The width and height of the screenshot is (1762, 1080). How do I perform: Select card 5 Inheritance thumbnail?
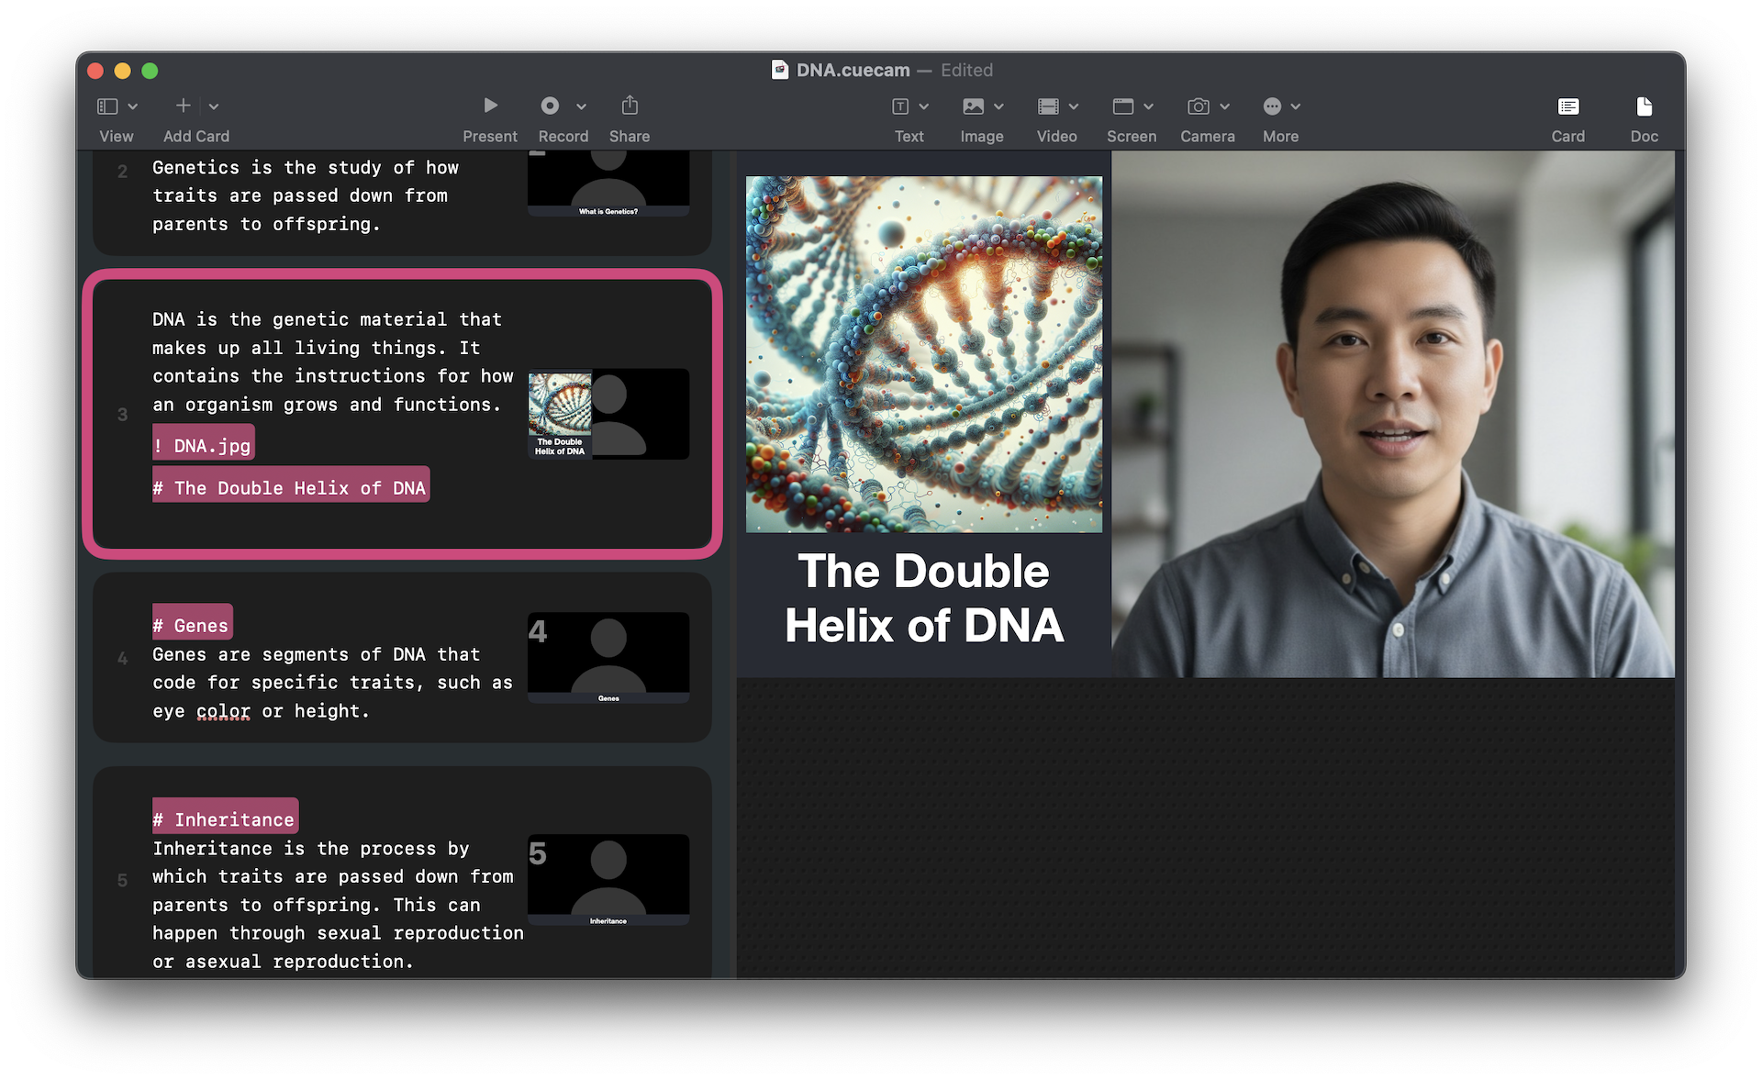click(x=608, y=880)
